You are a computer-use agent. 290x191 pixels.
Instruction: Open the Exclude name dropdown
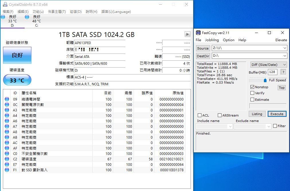tap(269, 127)
